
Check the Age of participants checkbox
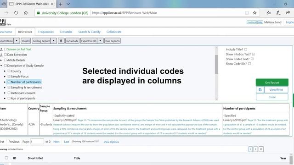click(9, 98)
